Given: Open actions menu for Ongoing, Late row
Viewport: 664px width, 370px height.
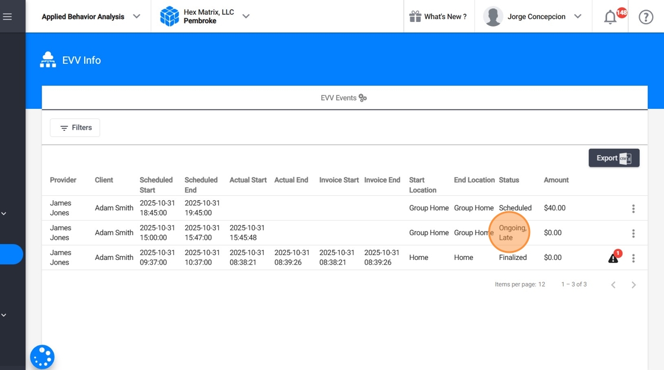Looking at the screenshot, I should (x=633, y=233).
